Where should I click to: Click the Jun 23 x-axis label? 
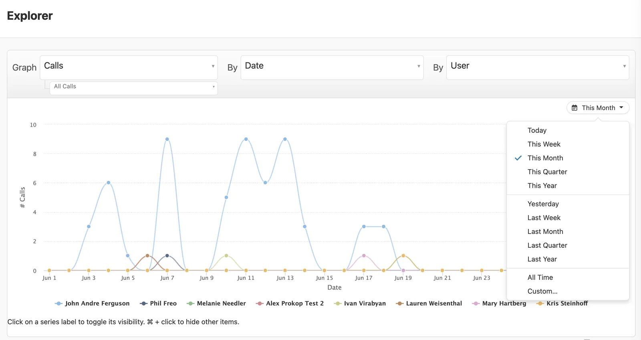tap(482, 278)
